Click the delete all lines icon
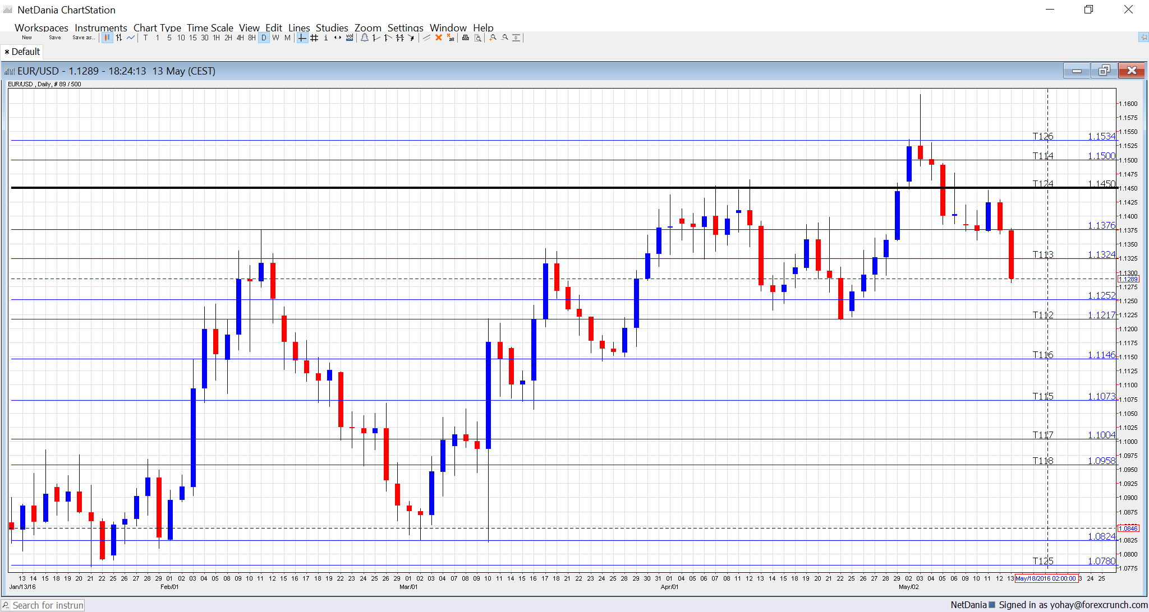This screenshot has height=612, width=1149. coord(451,38)
